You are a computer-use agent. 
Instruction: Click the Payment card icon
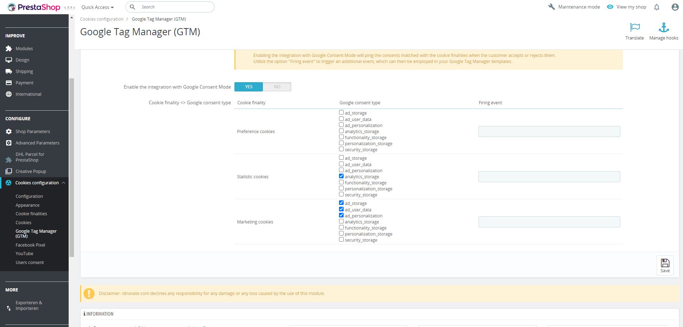point(9,83)
